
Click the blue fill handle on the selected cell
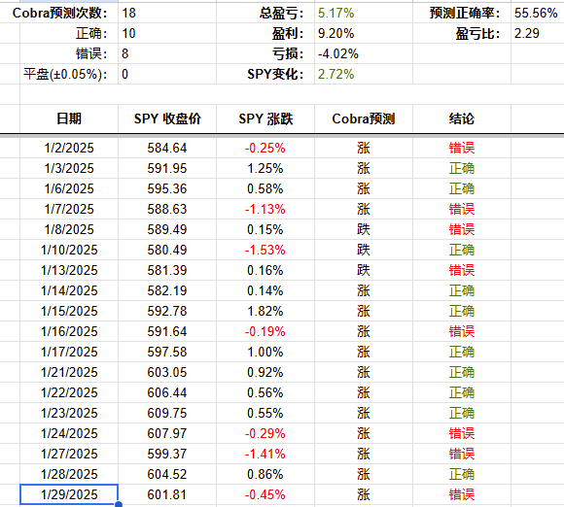pyautogui.click(x=119, y=504)
